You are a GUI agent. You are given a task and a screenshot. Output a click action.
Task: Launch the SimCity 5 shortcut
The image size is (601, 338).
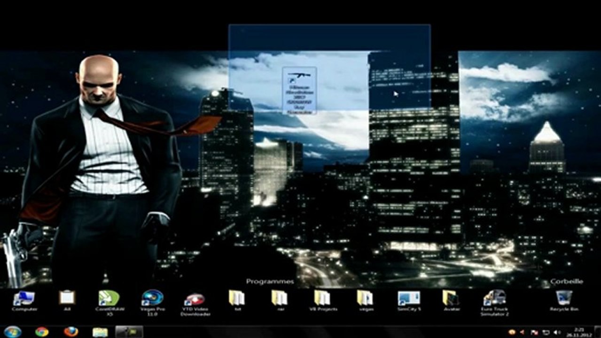(409, 301)
